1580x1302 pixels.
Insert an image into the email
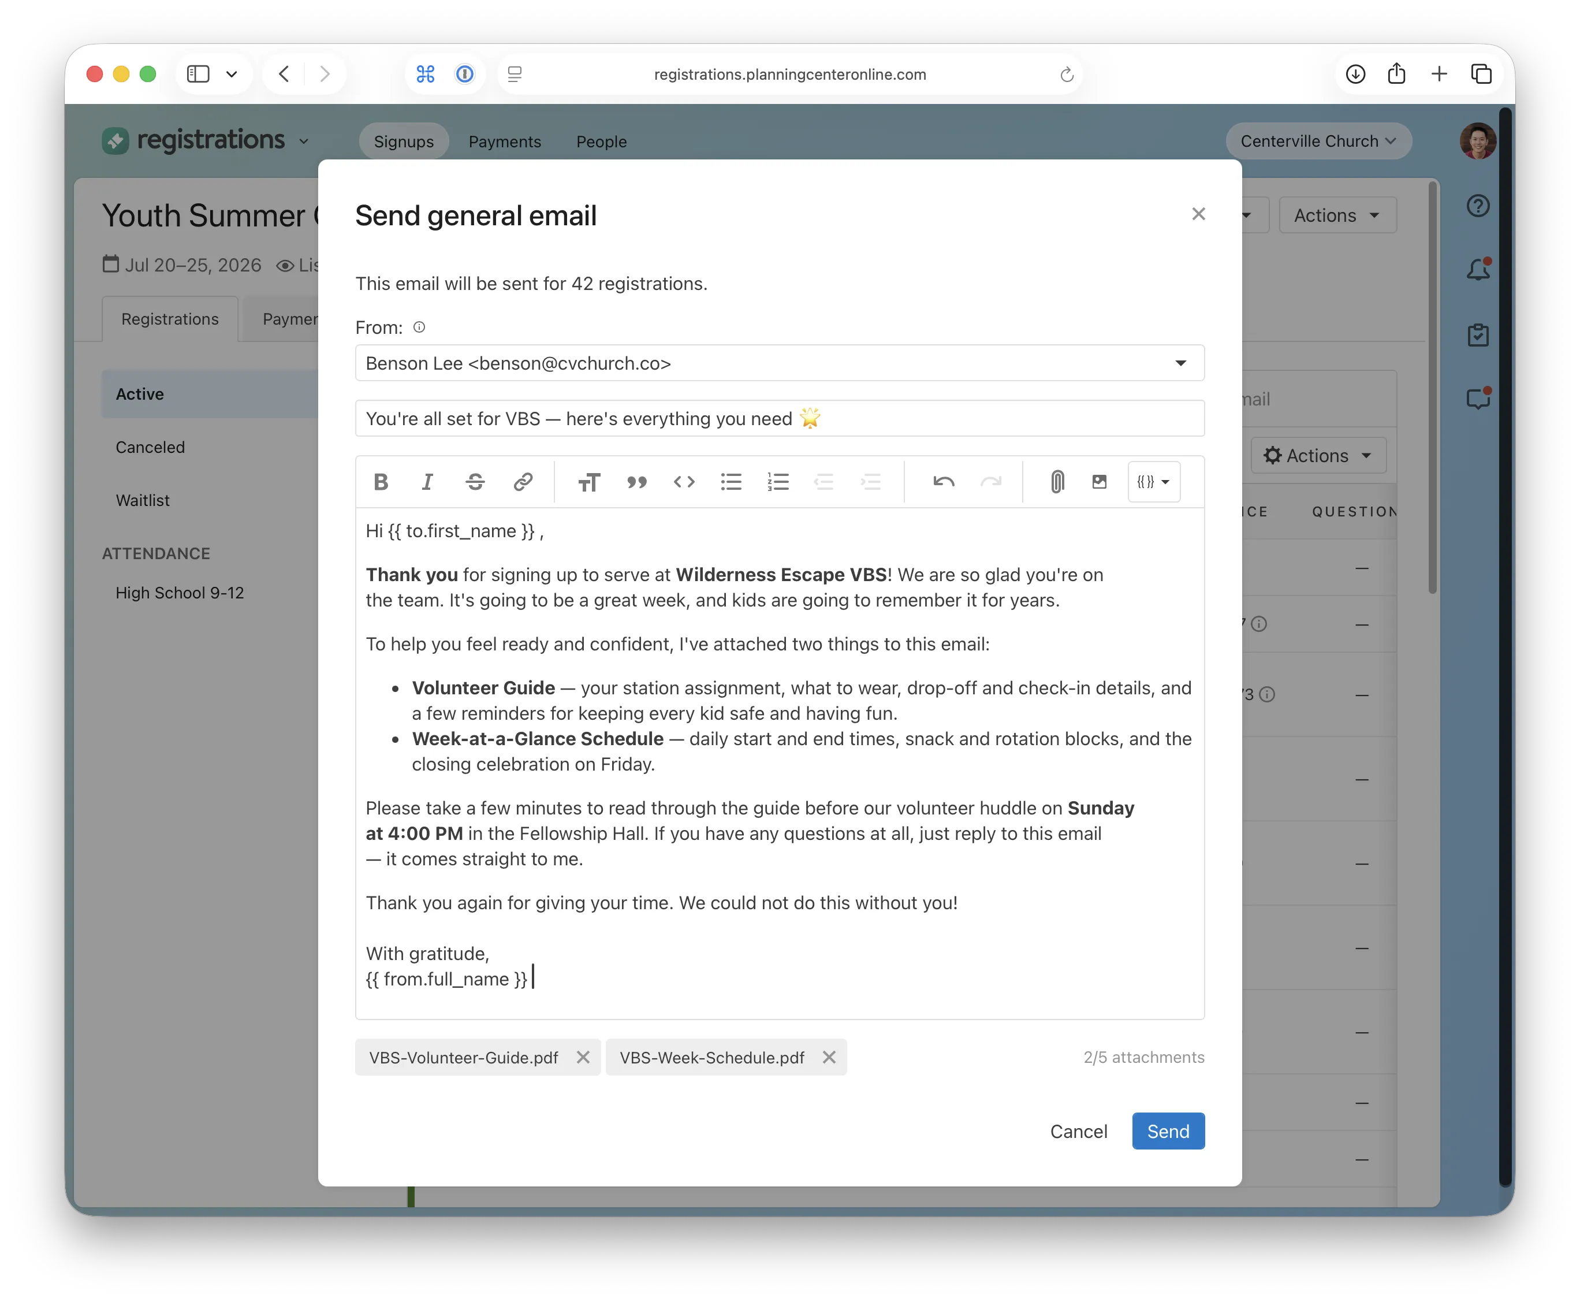coord(1100,482)
